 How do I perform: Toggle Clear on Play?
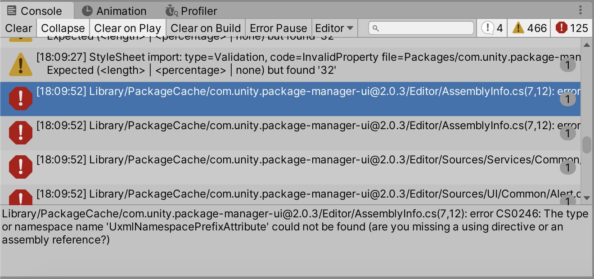coord(127,27)
